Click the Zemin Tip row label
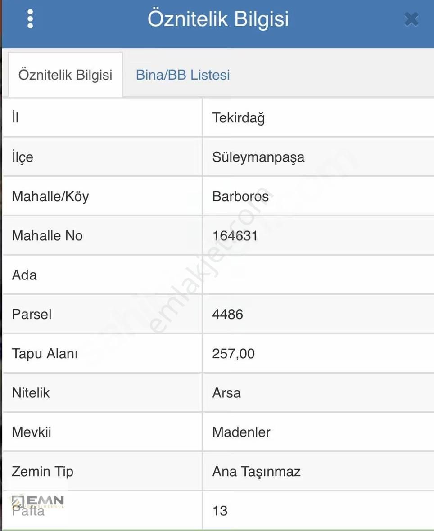This screenshot has height=531, width=434. (x=43, y=471)
